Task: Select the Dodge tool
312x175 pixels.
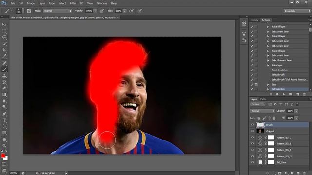Action: 4,107
